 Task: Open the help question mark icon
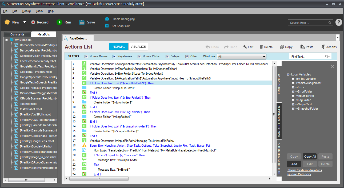339,22
